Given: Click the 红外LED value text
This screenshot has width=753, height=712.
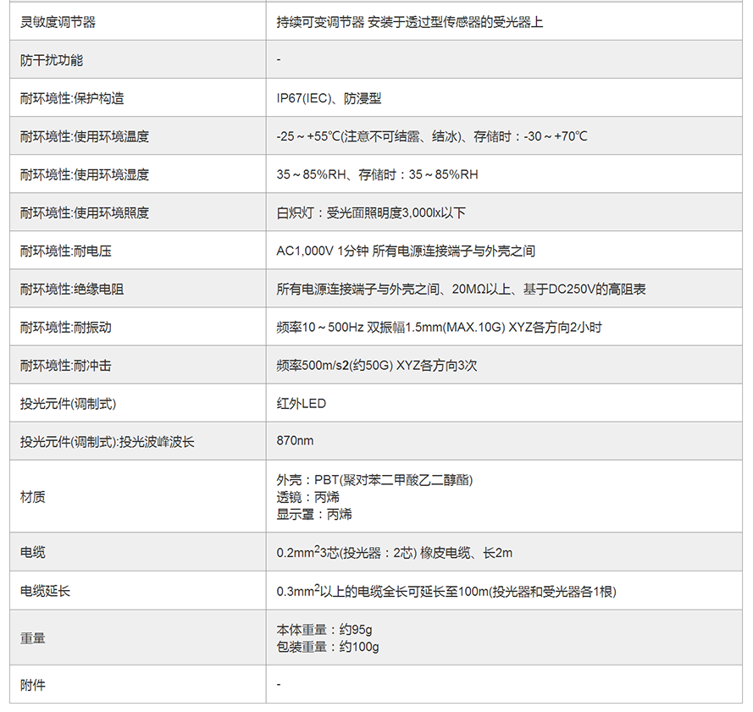Looking at the screenshot, I should coord(301,404).
